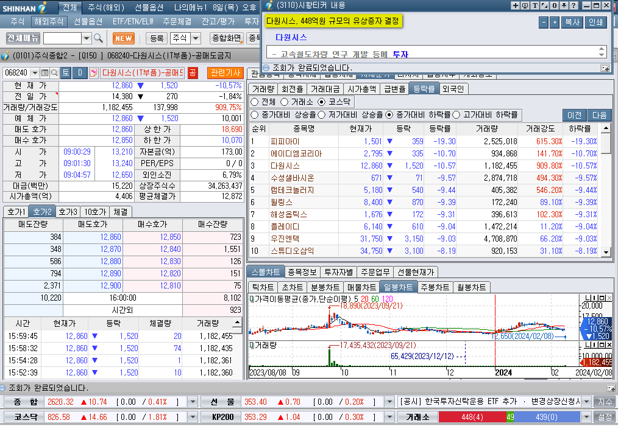Click the 전체메뉴 search input field

tap(63, 38)
